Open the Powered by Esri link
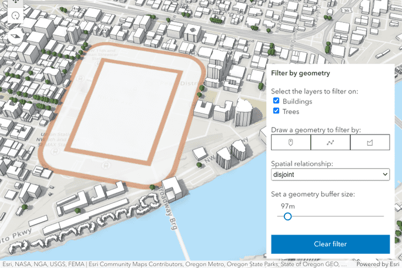Image resolution: width=402 pixels, height=268 pixels. (x=377, y=264)
